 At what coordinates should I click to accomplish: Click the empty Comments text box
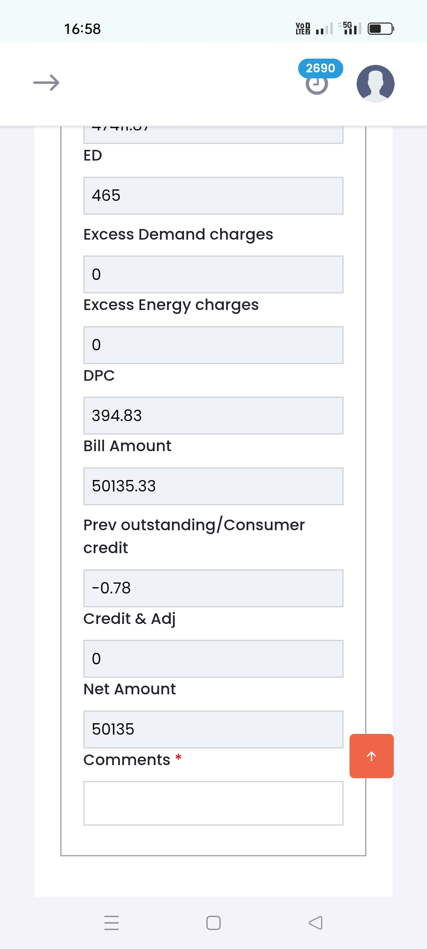213,803
